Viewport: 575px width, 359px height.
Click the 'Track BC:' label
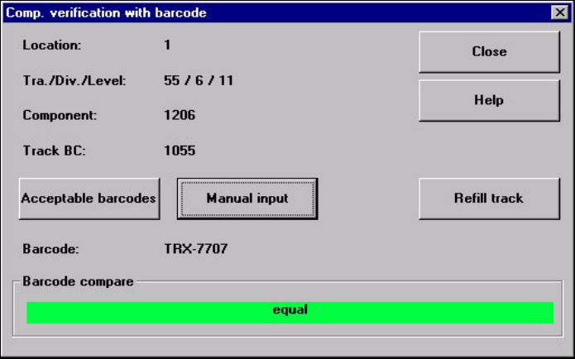point(55,151)
